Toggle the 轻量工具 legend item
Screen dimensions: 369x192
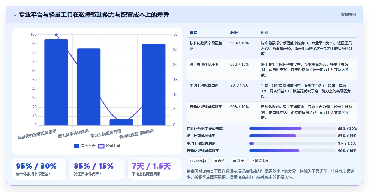109,146
